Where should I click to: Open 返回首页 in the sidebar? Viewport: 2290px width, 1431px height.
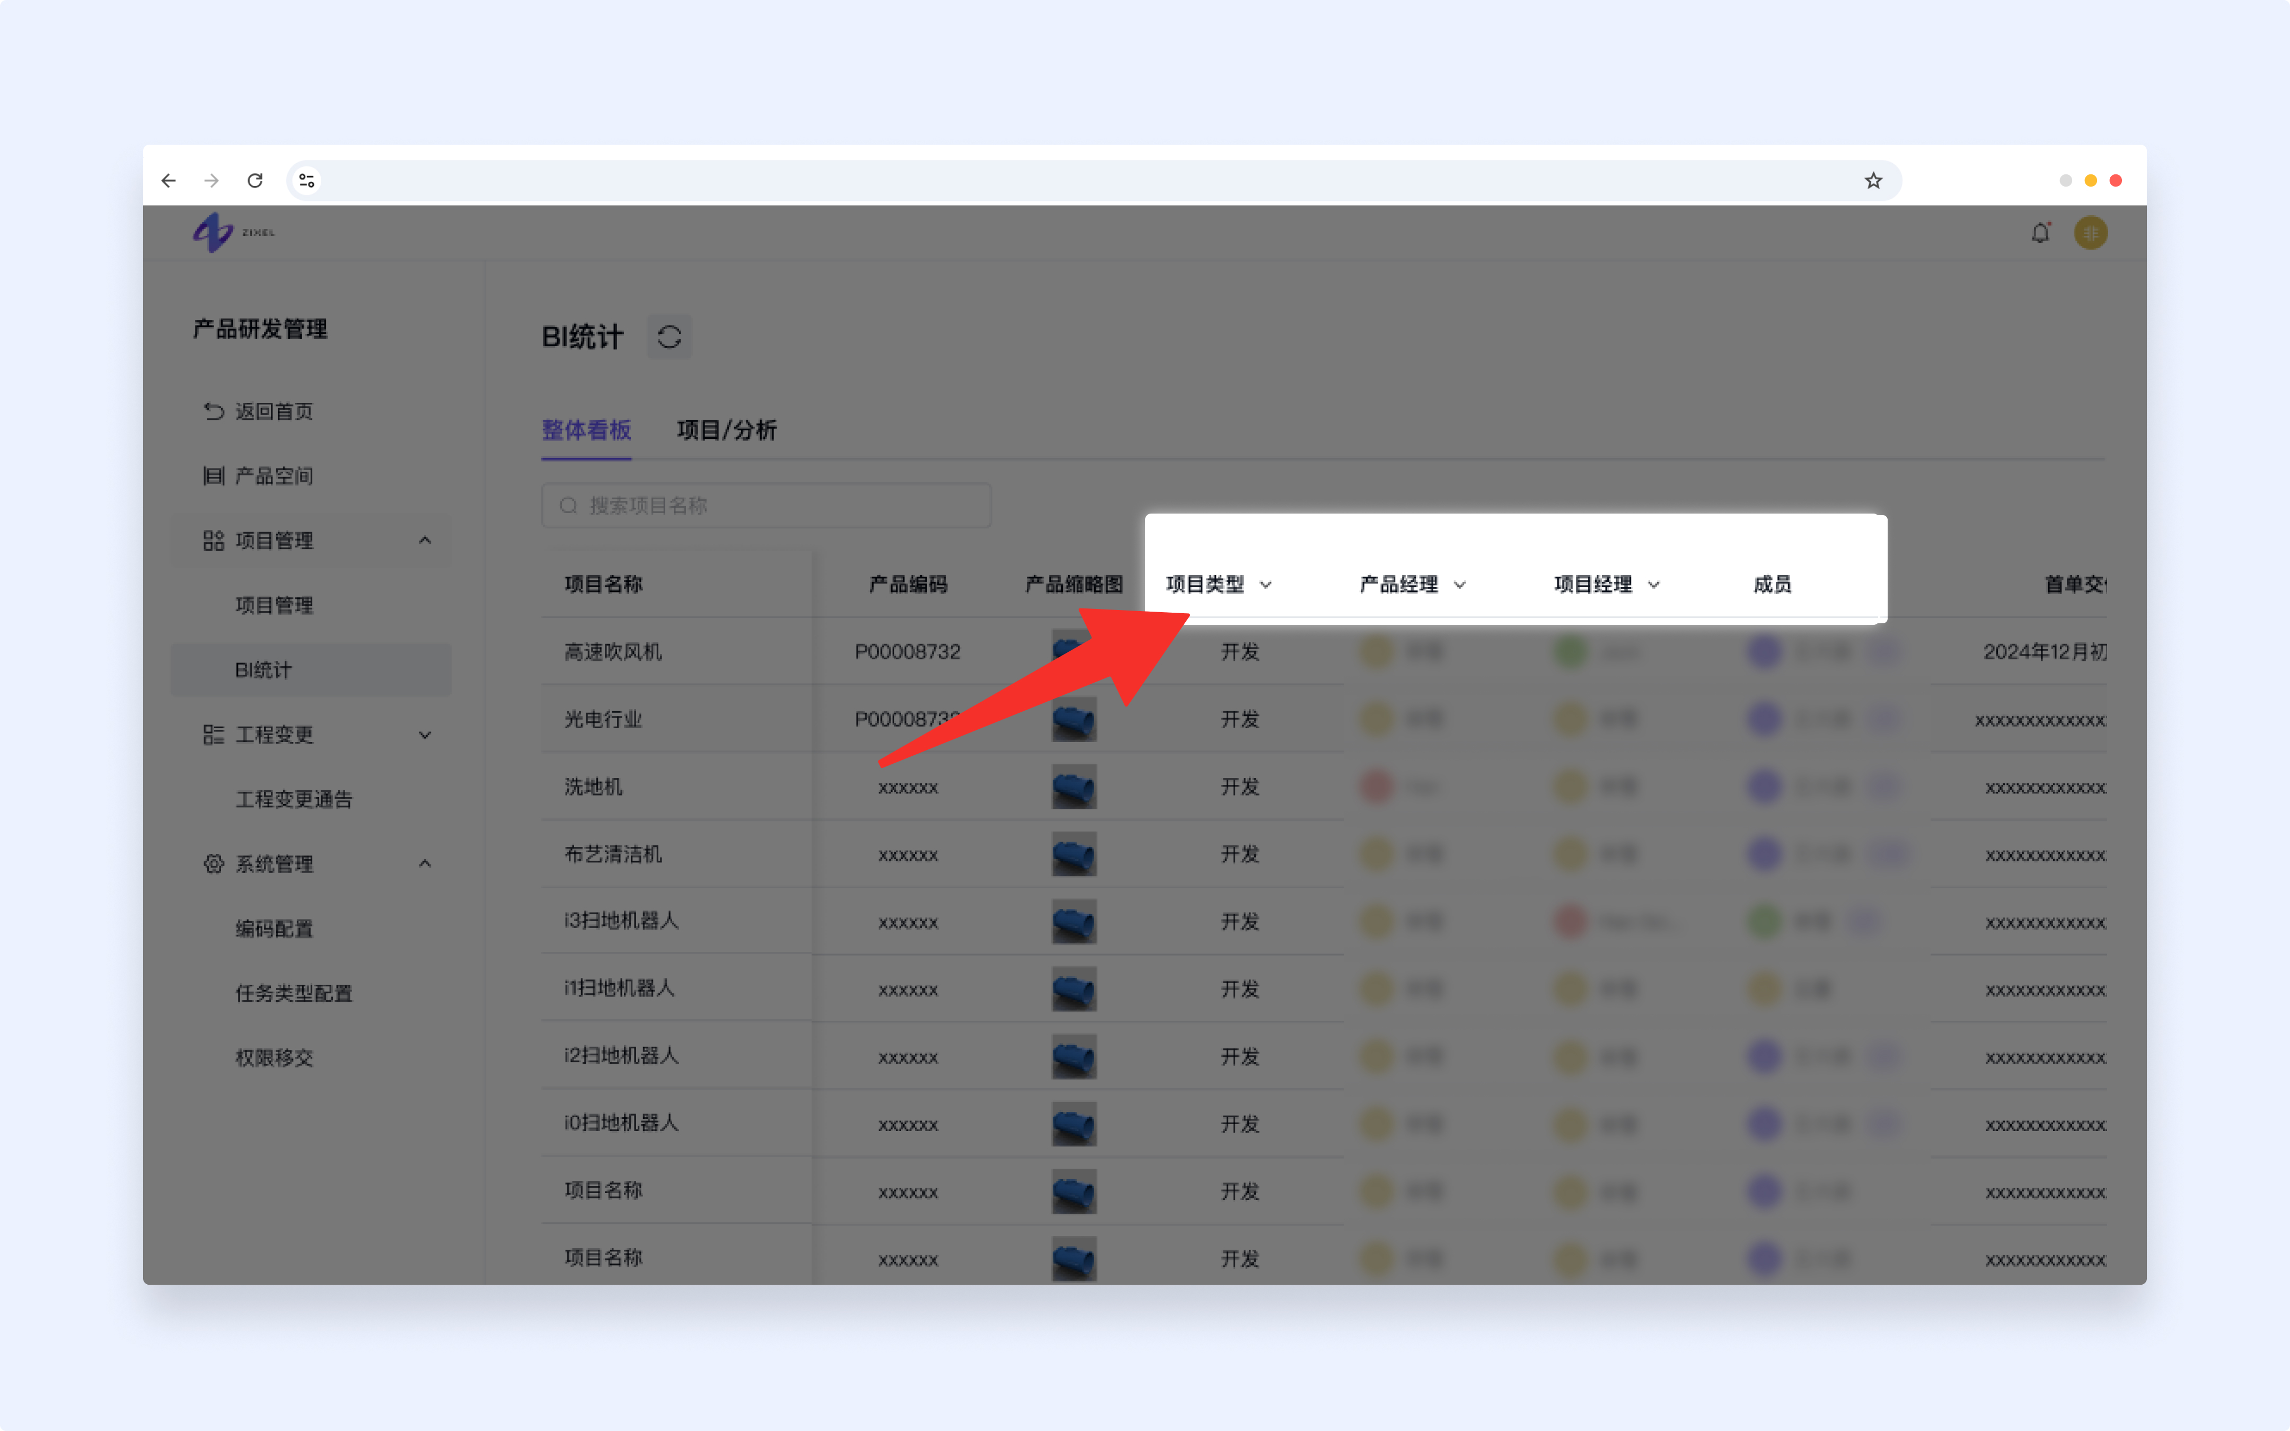[275, 412]
